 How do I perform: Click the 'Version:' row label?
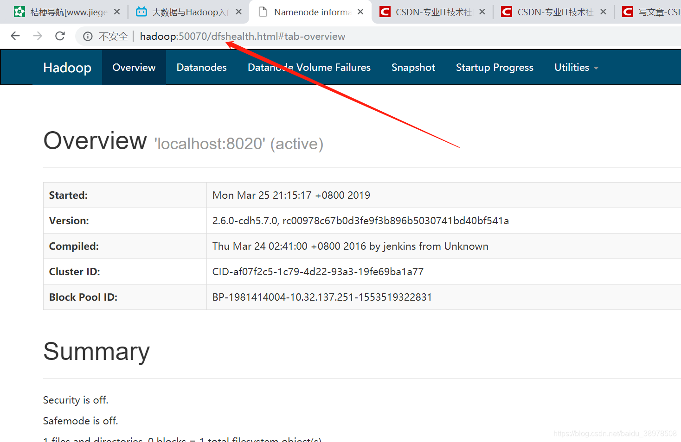click(69, 221)
